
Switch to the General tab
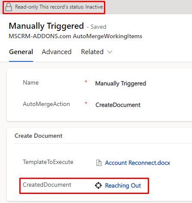[x=21, y=52]
